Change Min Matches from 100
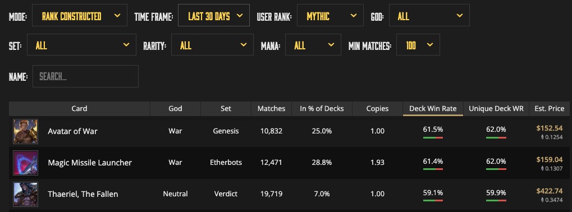Image resolution: width=572 pixels, height=212 pixels. coord(418,45)
